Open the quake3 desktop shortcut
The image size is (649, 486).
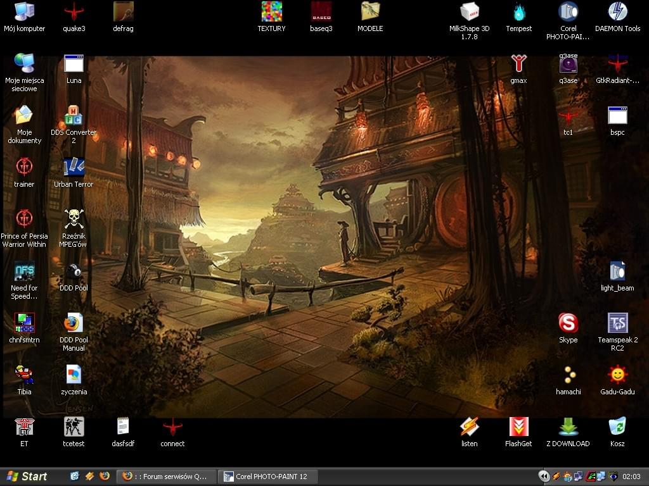(74, 12)
